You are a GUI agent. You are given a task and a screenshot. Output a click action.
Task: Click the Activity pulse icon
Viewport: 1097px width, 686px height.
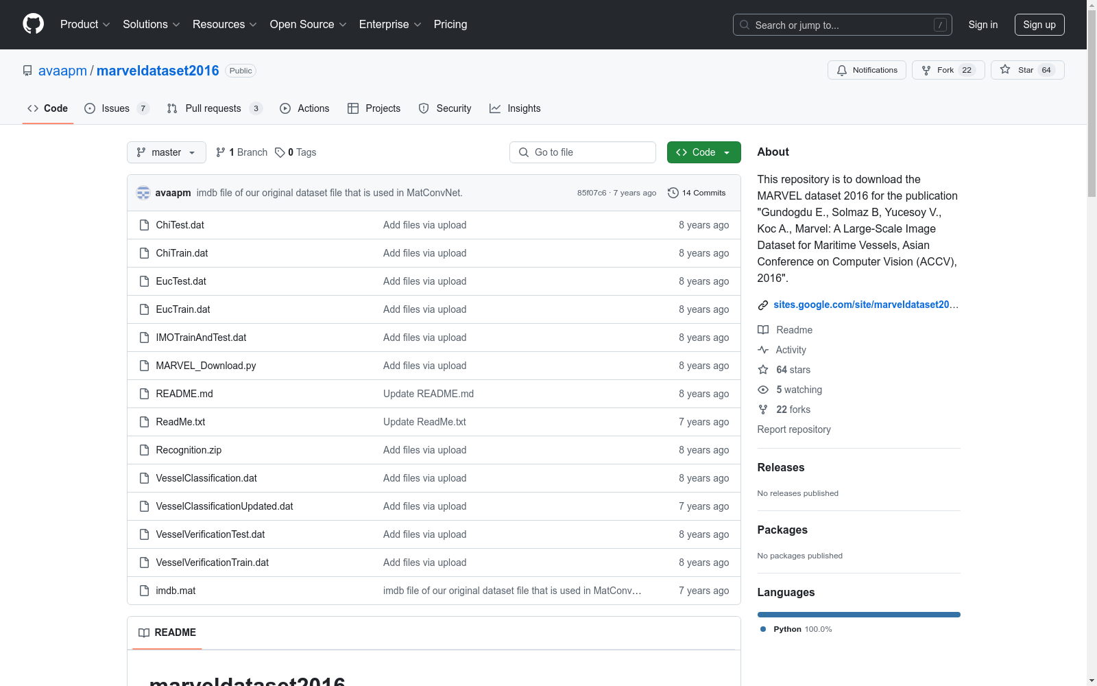tap(763, 350)
